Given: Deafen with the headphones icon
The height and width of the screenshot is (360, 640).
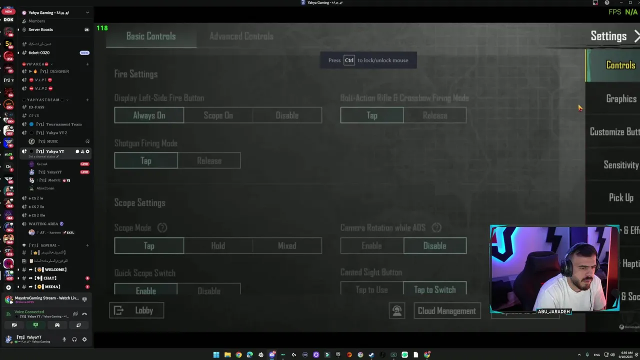Looking at the screenshot, I should pos(74,339).
